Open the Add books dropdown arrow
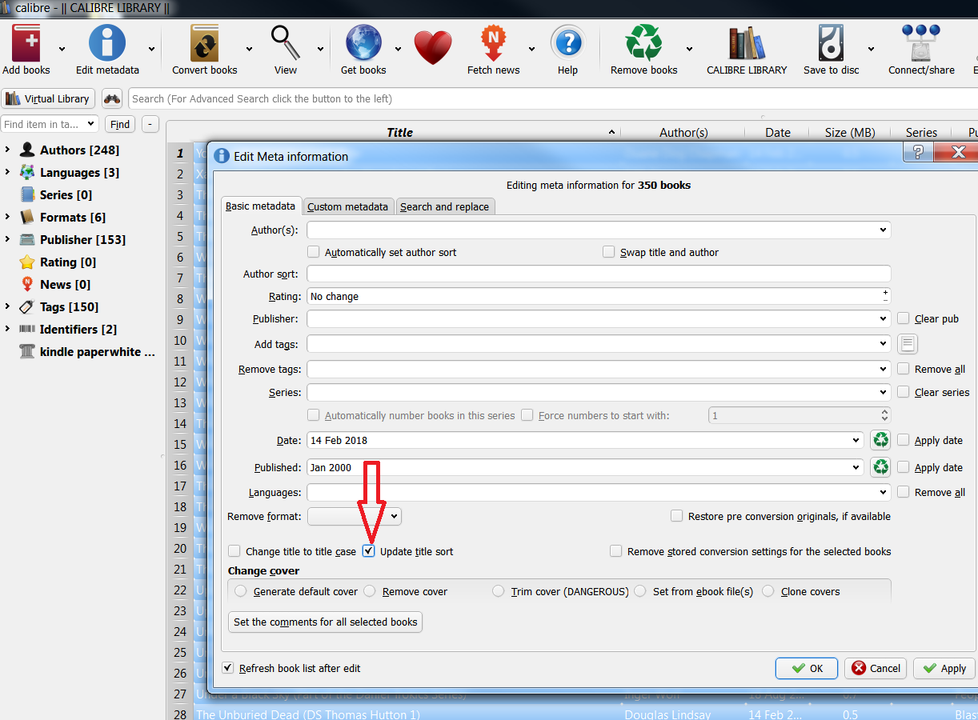This screenshot has width=978, height=720. click(x=60, y=48)
